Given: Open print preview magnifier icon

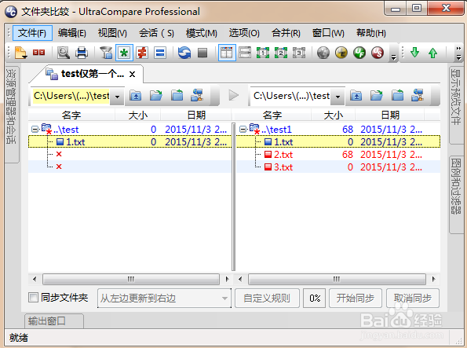Looking at the screenshot, I should (x=63, y=53).
